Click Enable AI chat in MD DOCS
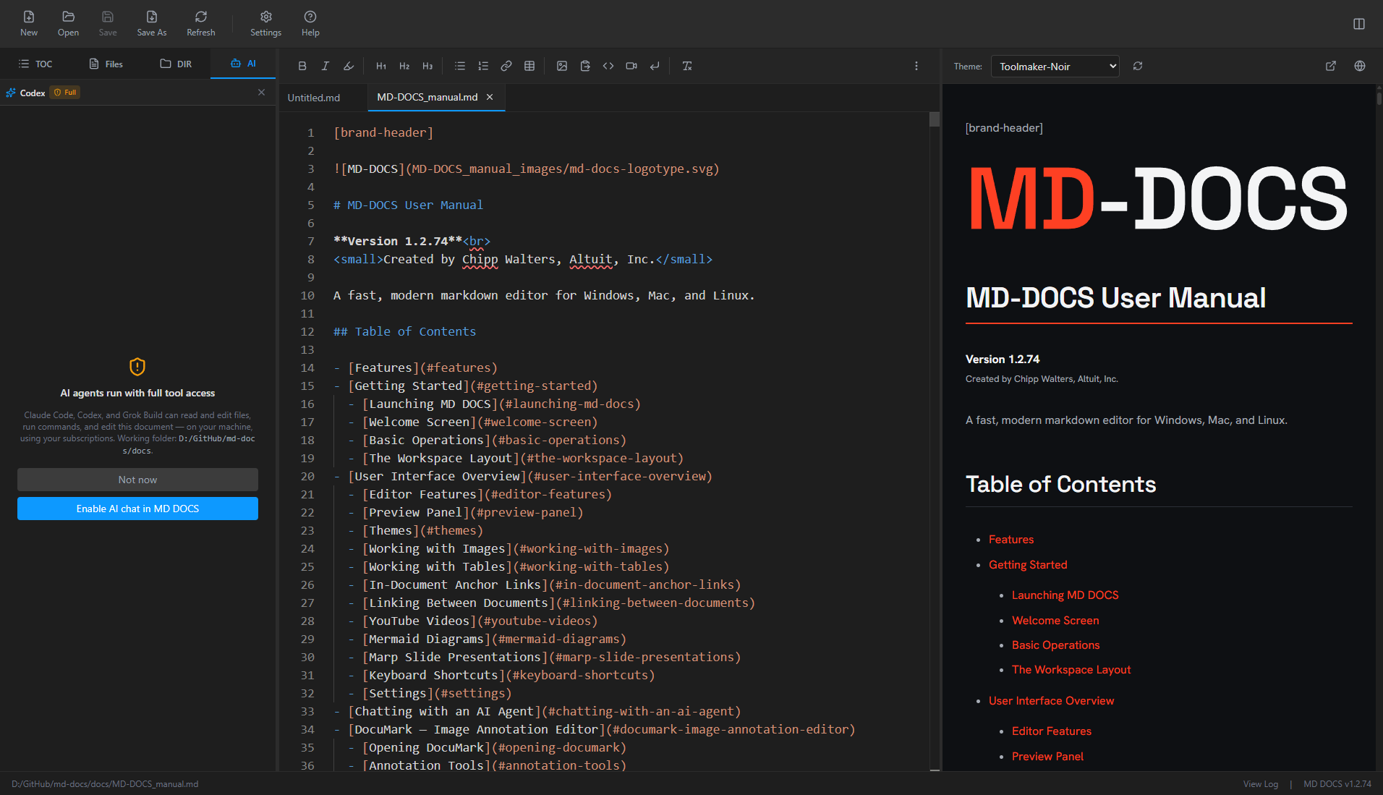This screenshot has width=1383, height=795. tap(137, 509)
